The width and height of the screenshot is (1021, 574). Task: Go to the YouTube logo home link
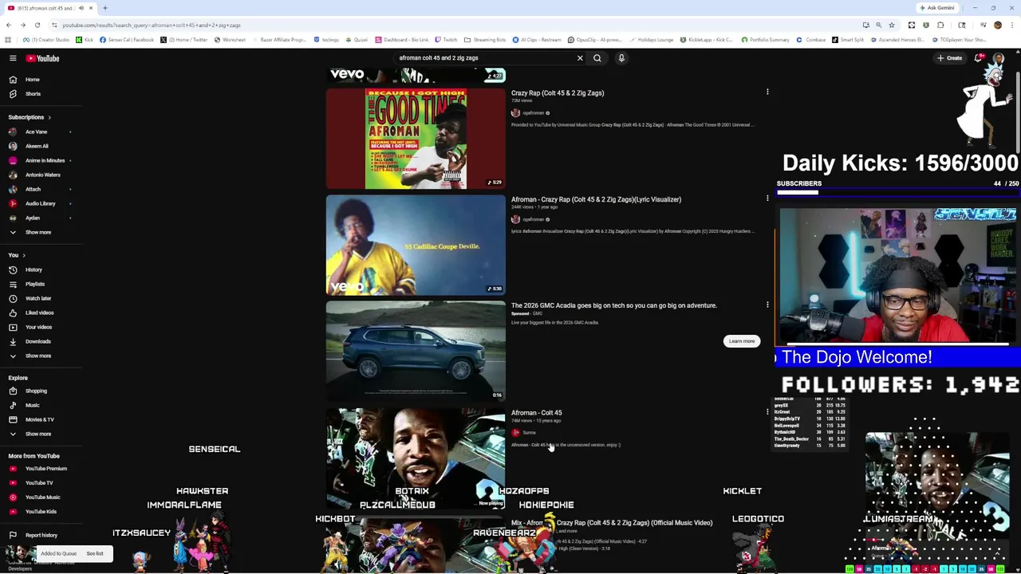[42, 58]
